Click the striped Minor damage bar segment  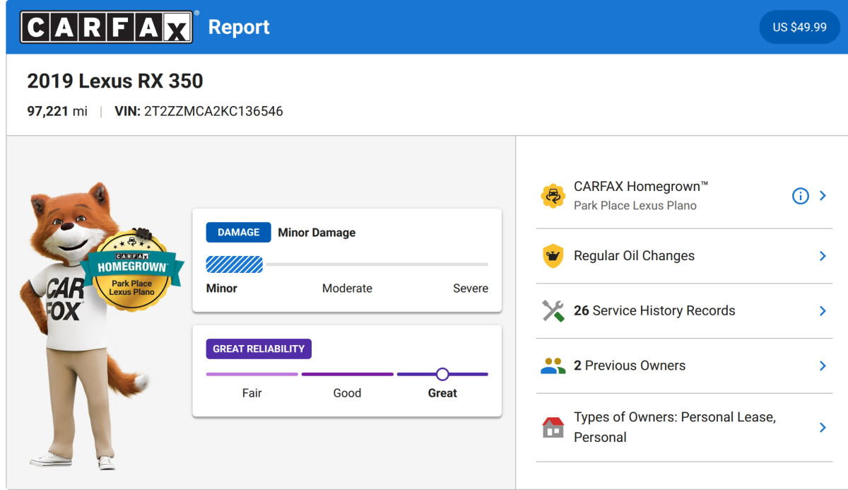point(235,264)
